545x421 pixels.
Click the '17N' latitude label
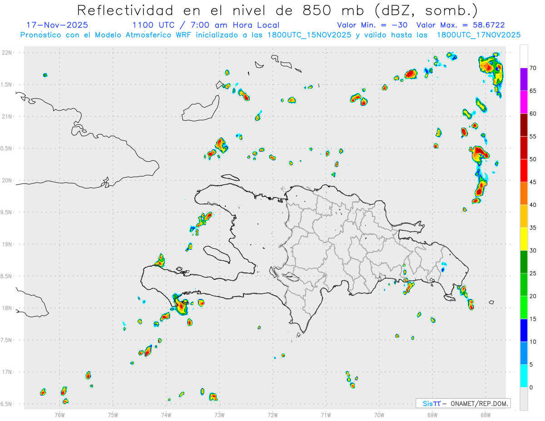coord(7,372)
